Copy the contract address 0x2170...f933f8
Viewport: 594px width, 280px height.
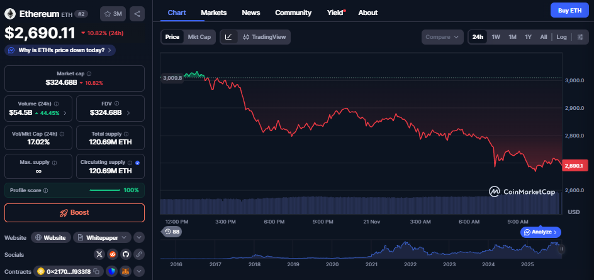(x=97, y=271)
